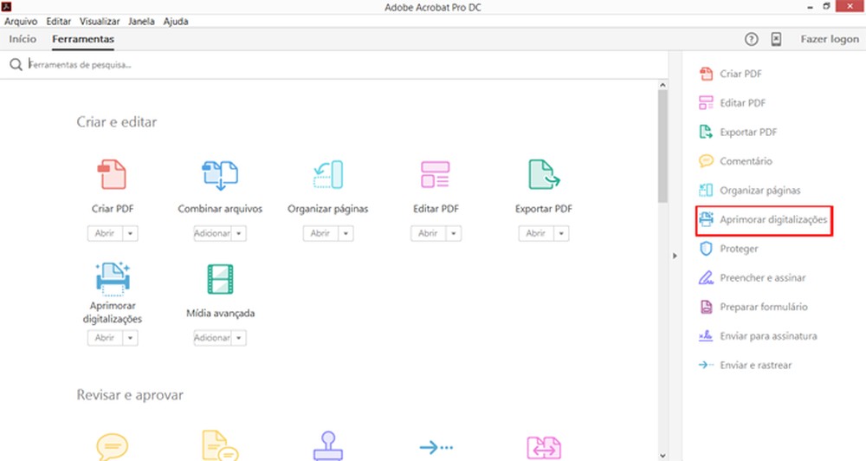Switch to the Início tab
This screenshot has height=461, width=866.
pos(23,39)
